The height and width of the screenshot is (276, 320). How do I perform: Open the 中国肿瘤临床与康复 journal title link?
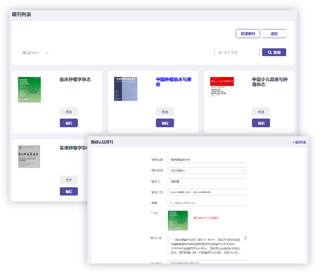(x=174, y=82)
